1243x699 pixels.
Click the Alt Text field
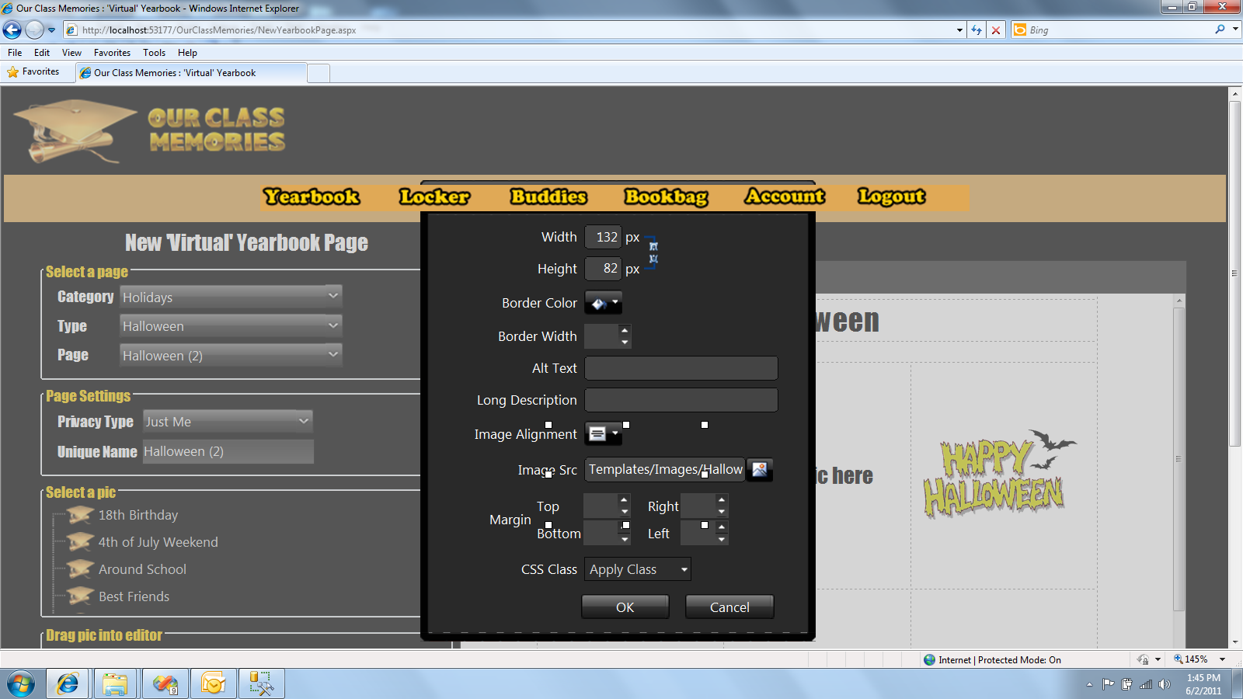click(x=681, y=368)
